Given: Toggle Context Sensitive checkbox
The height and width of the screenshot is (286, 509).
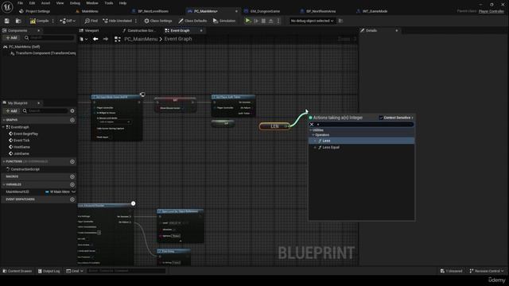Looking at the screenshot, I should [381, 118].
